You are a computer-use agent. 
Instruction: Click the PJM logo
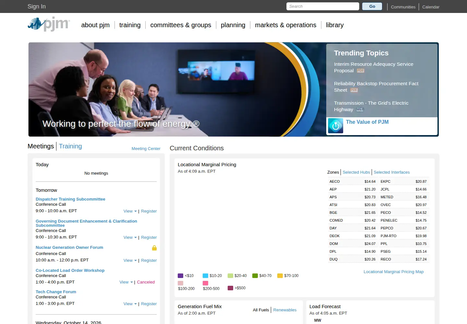(49, 24)
